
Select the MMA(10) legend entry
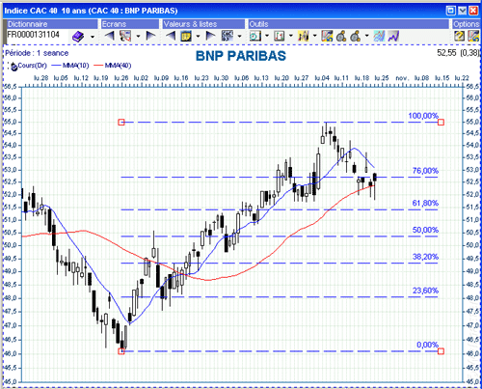tap(70, 66)
